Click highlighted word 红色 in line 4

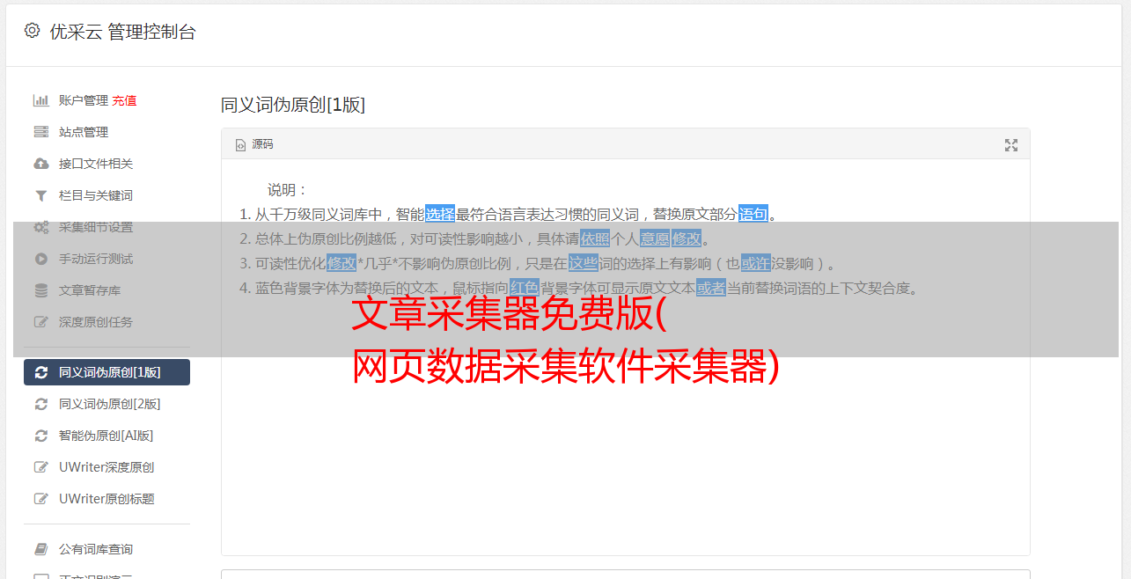524,288
